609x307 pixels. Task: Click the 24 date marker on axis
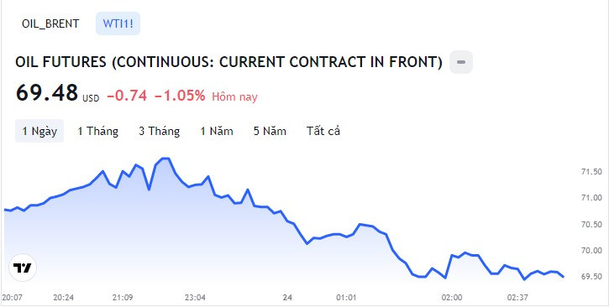(287, 298)
